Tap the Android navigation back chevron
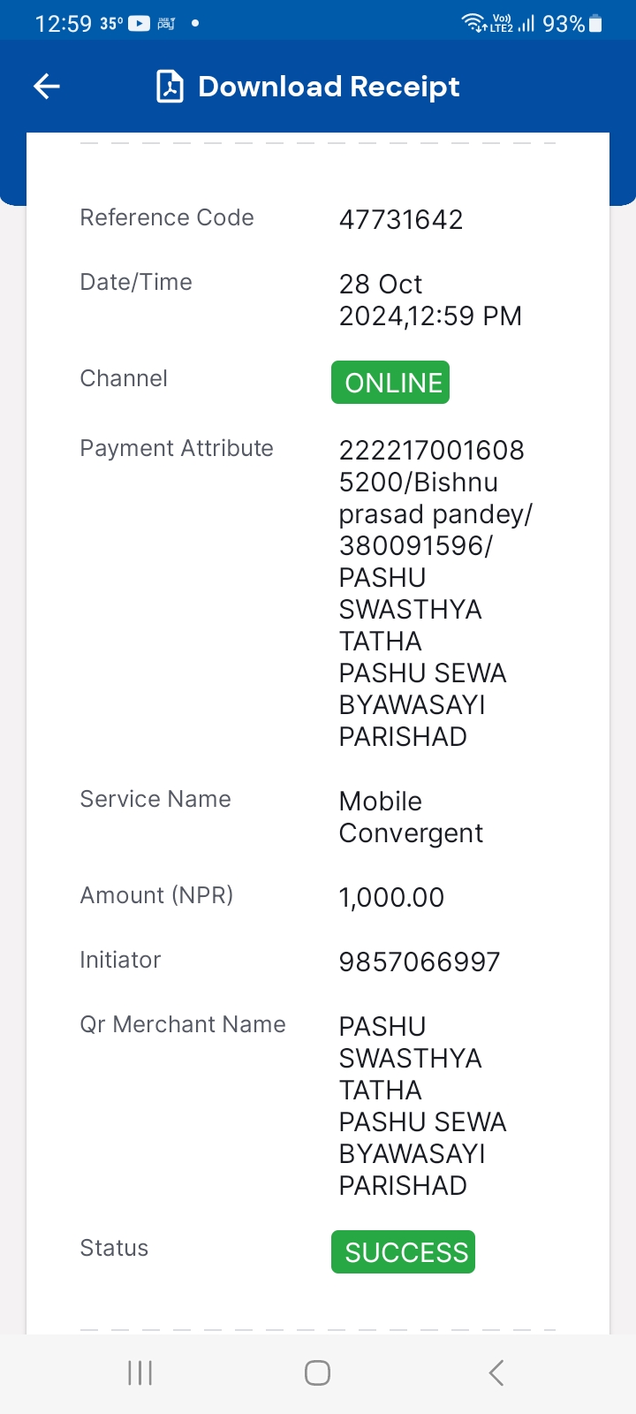 pyautogui.click(x=496, y=1372)
